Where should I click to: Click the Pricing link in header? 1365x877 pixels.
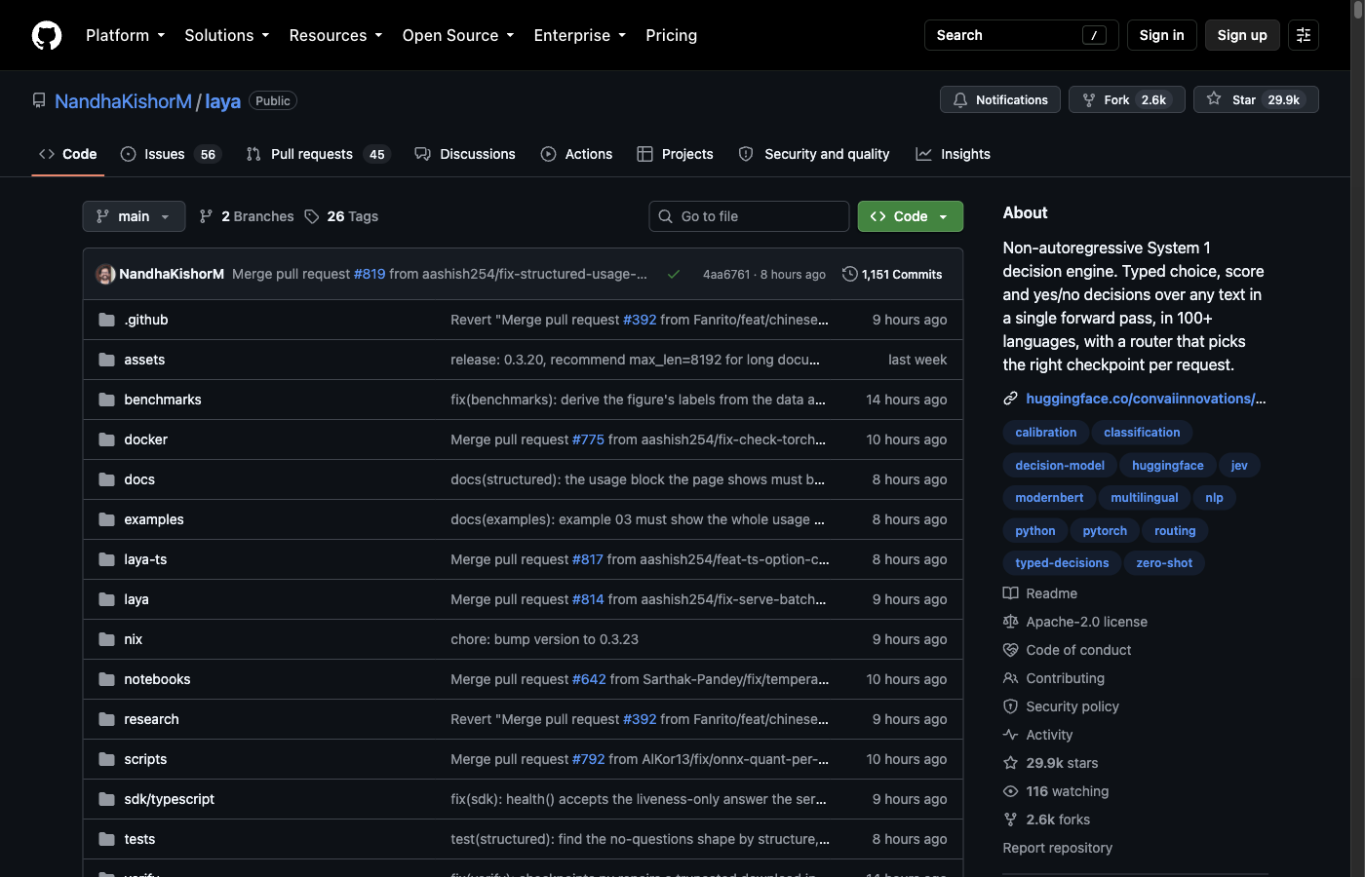pos(671,35)
